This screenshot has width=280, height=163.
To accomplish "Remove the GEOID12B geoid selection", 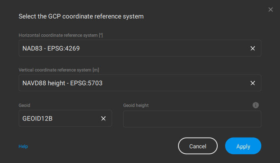I will pyautogui.click(x=103, y=119).
